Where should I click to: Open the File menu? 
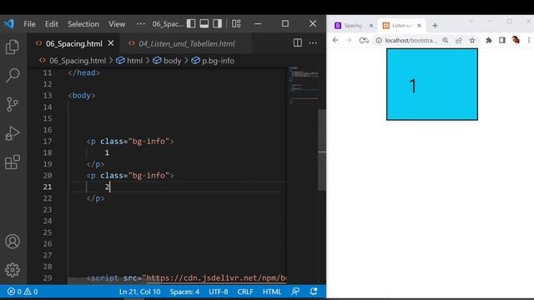coord(29,24)
